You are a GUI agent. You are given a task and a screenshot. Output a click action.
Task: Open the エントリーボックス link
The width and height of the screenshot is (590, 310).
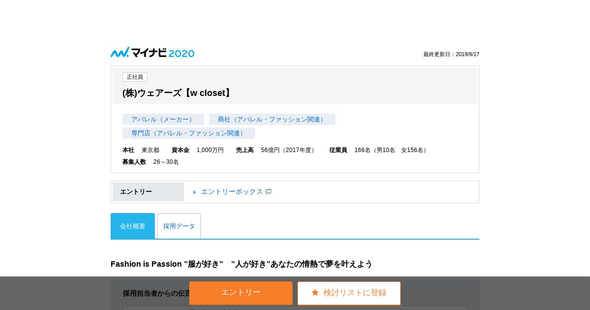coord(232,191)
